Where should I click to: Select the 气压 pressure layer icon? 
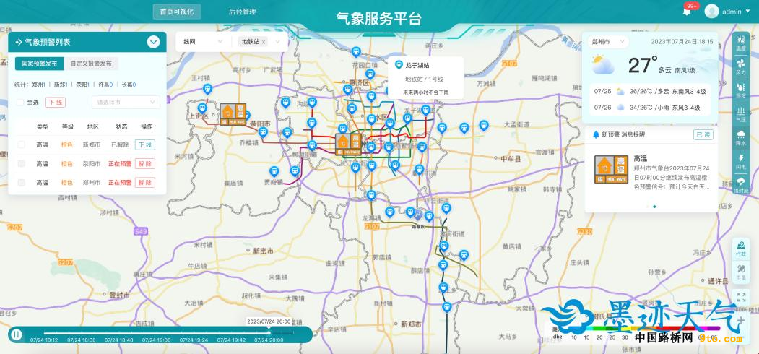pos(741,114)
